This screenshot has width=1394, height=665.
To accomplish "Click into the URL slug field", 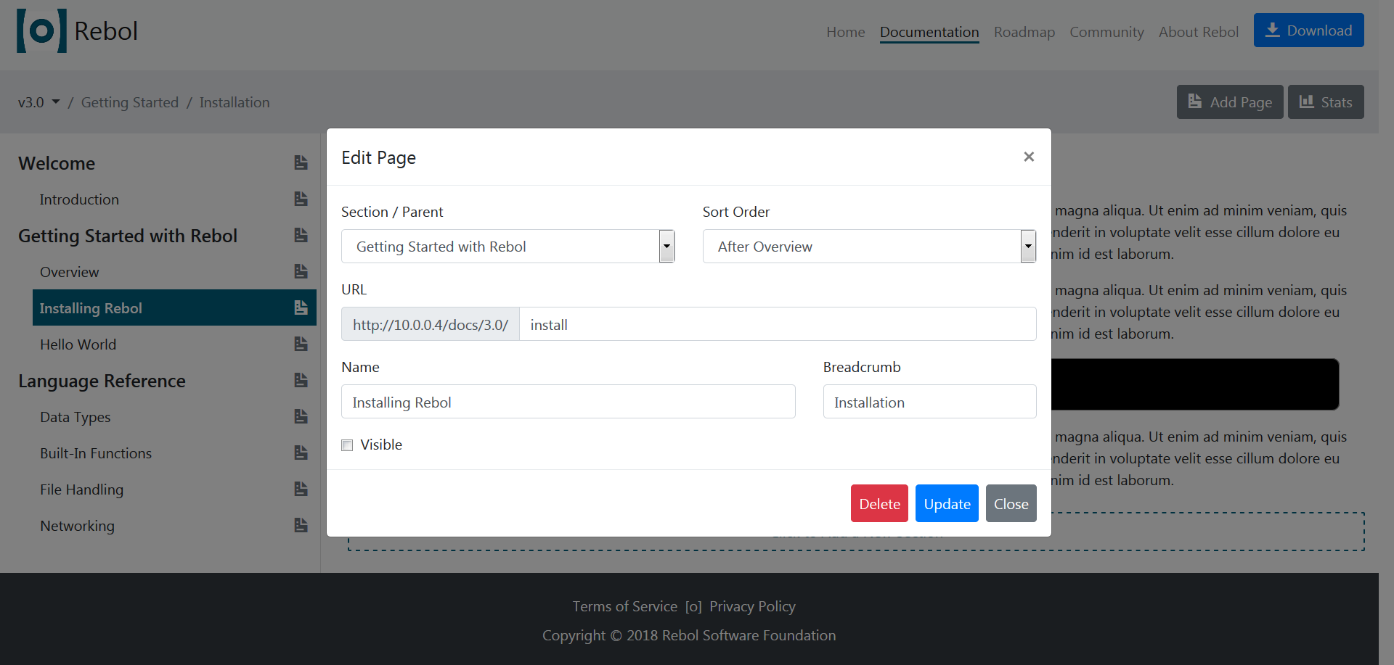I will point(778,324).
